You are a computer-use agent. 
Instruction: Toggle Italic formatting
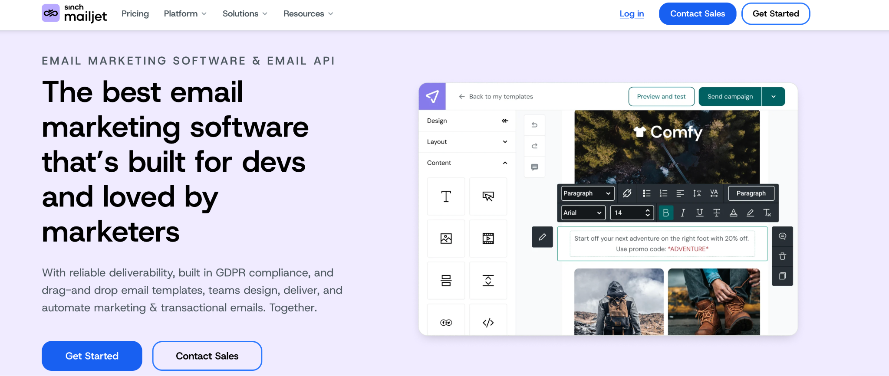pyautogui.click(x=683, y=213)
